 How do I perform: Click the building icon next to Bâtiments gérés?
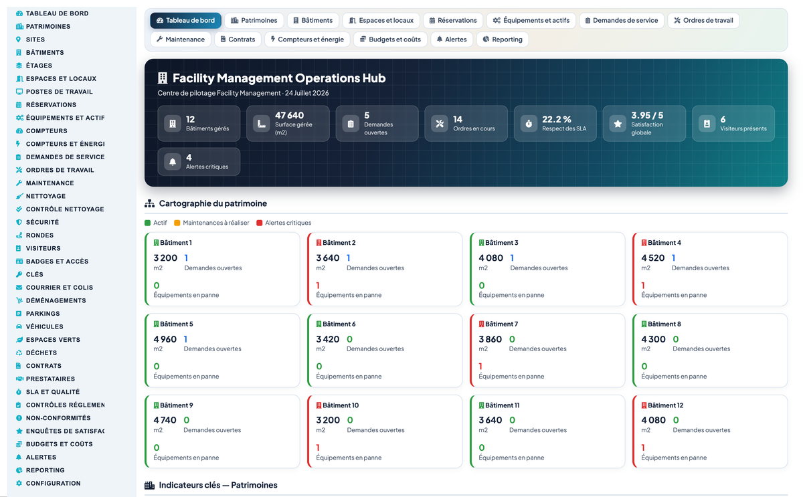(172, 124)
